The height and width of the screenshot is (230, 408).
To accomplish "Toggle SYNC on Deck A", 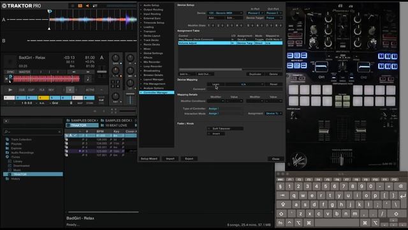I will [x=11, y=72].
